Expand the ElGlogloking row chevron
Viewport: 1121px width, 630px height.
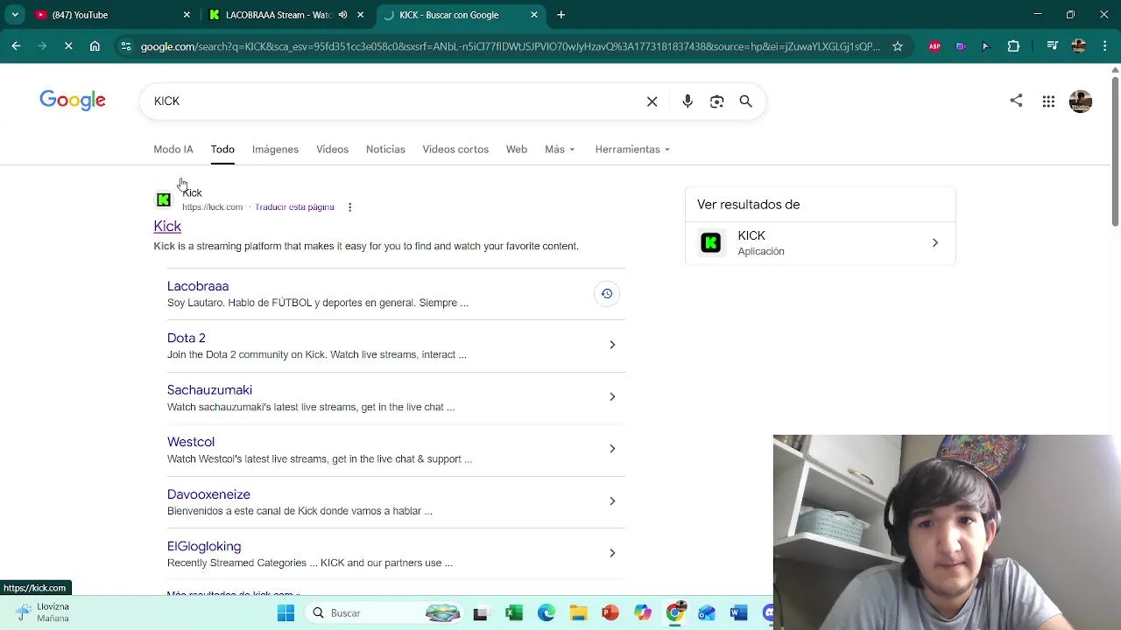pos(612,553)
